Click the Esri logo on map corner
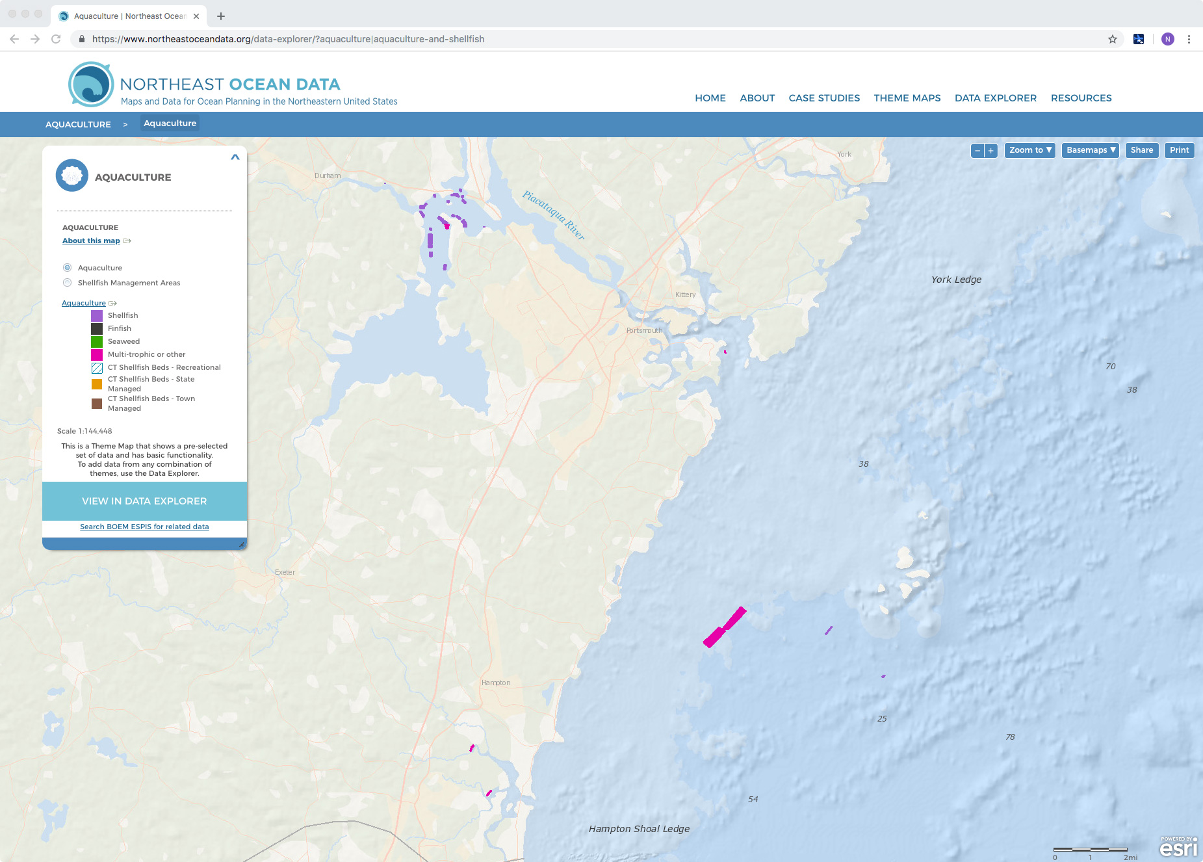The width and height of the screenshot is (1203, 862). tap(1178, 846)
